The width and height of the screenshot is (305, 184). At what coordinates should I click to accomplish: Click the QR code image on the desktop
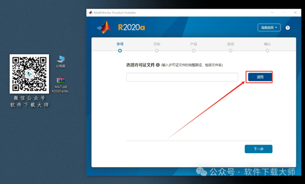pyautogui.click(x=29, y=74)
